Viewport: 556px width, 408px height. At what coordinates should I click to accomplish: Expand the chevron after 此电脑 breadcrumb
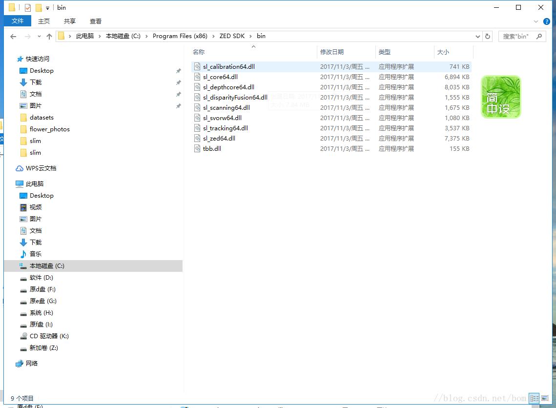(x=100, y=36)
